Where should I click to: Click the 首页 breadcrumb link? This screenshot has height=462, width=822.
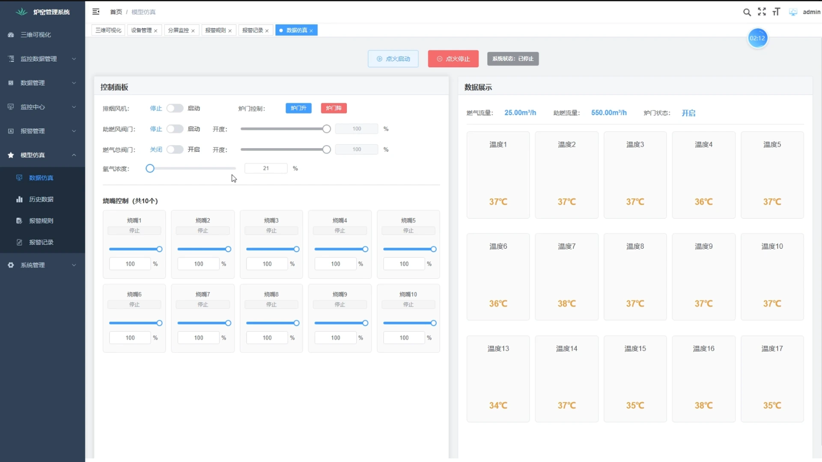[x=116, y=12]
